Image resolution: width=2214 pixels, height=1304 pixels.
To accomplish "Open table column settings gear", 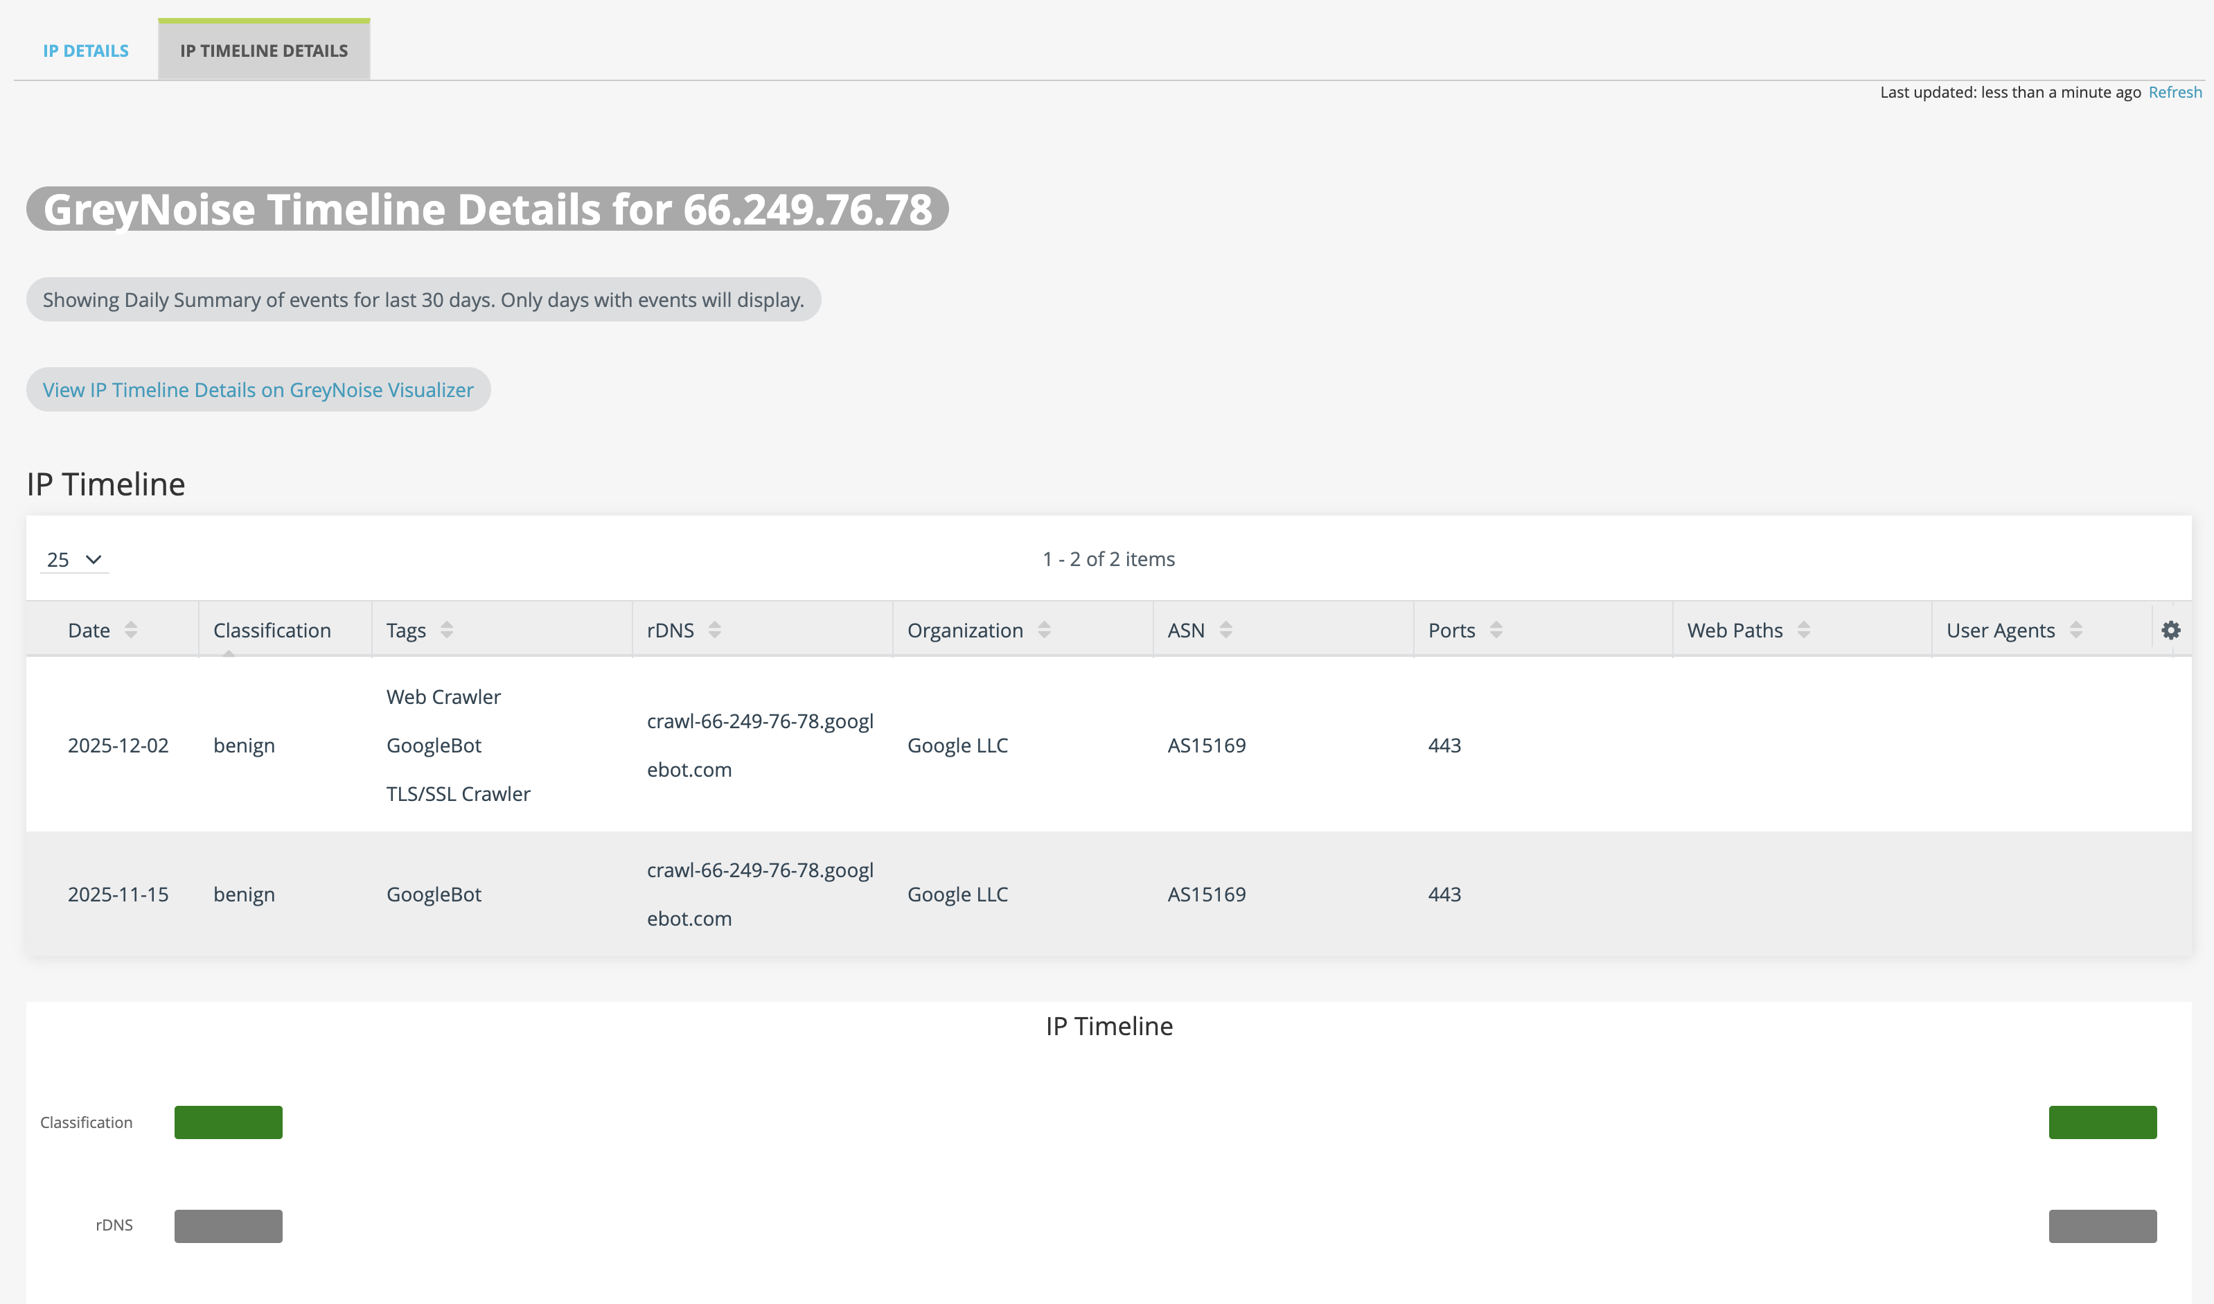I will tap(2171, 630).
